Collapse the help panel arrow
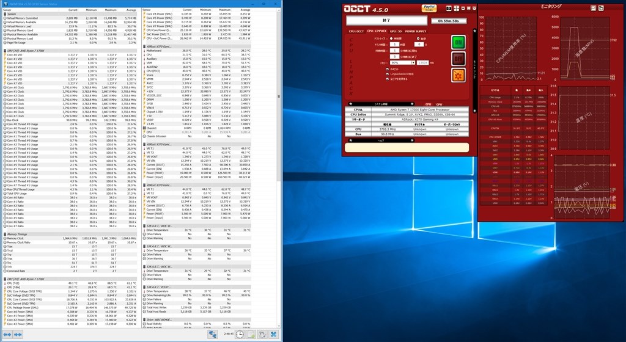 click(412, 140)
